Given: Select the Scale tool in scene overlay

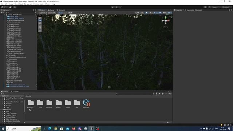Looking at the screenshot, I should [x=40, y=25].
